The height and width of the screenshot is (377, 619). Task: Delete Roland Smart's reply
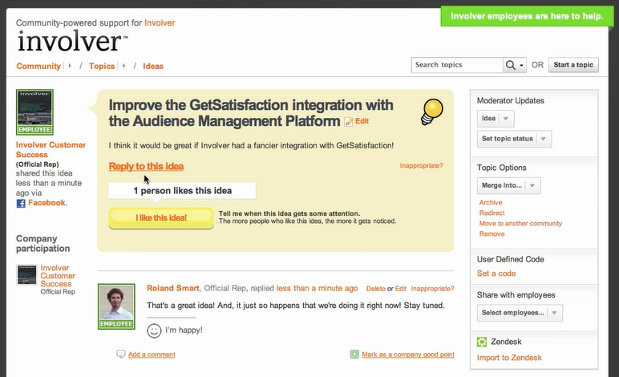[375, 289]
